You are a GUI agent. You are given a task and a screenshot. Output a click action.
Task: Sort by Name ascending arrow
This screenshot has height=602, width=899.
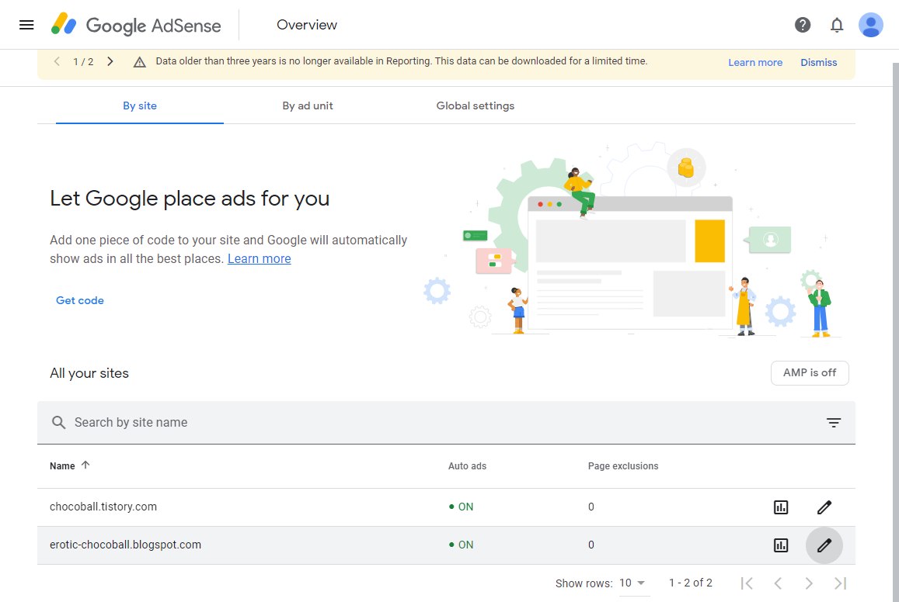85,465
